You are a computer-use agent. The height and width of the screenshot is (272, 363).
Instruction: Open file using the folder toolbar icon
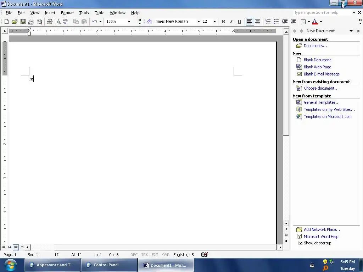(15, 22)
